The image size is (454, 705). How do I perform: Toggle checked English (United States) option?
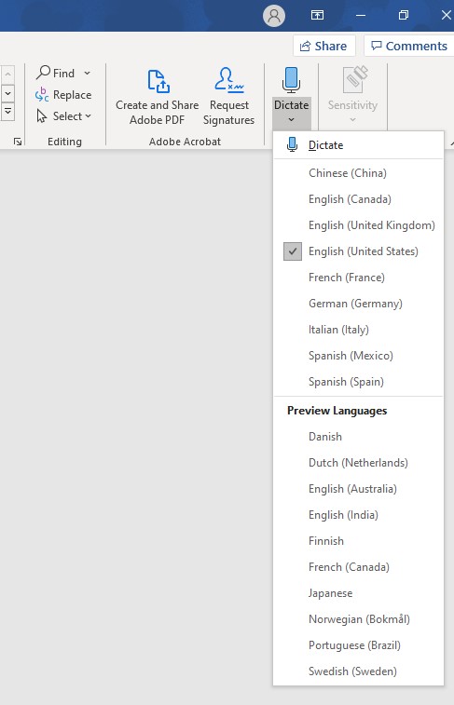pos(358,251)
